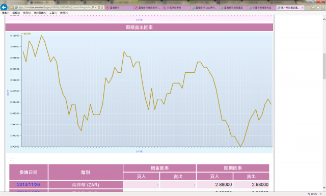
Task: Click the 3.11000 y-axis label
Action: click(15, 36)
